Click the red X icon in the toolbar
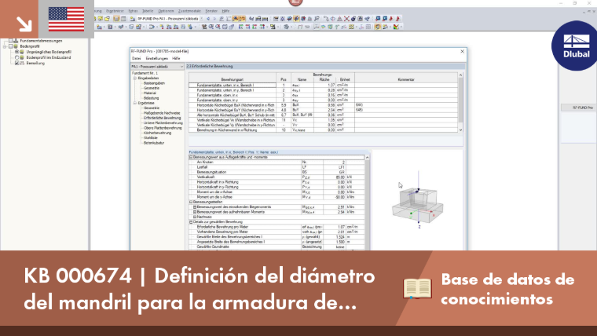The width and height of the screenshot is (597, 336). (x=346, y=18)
